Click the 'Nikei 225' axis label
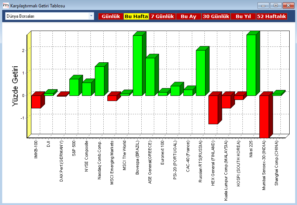Viewport: 297px width, 205px height. [x=251, y=149]
